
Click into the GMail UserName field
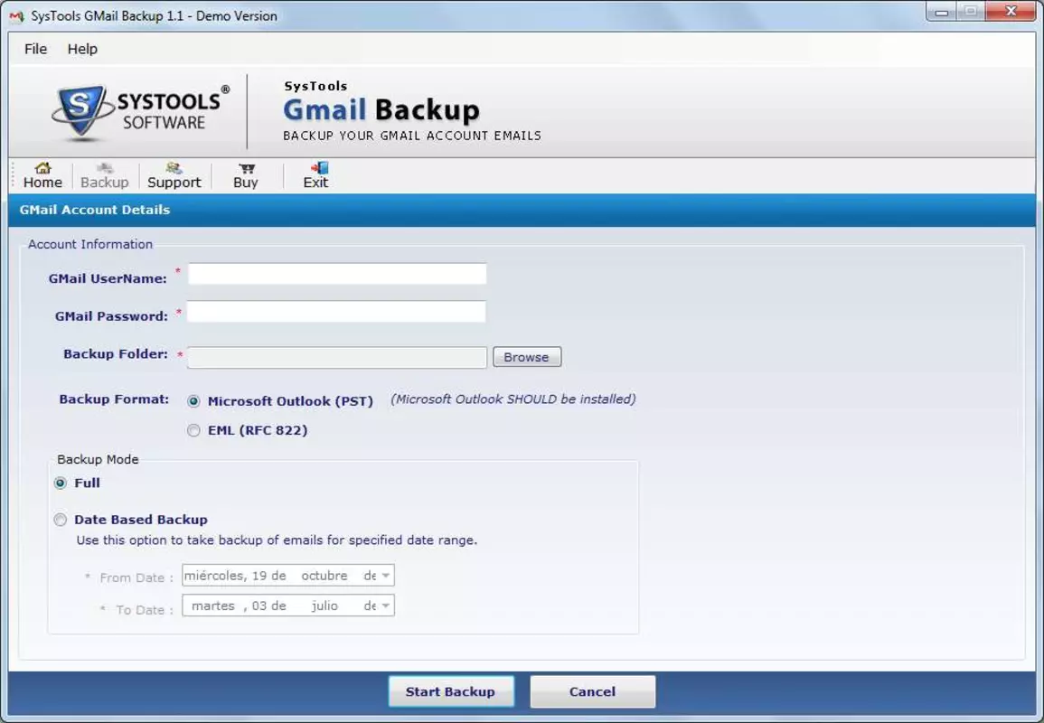337,274
